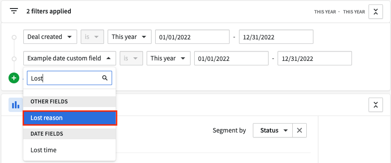Open the Example date custom field dropdown
Viewport: 391px width, 163px height.
click(70, 58)
